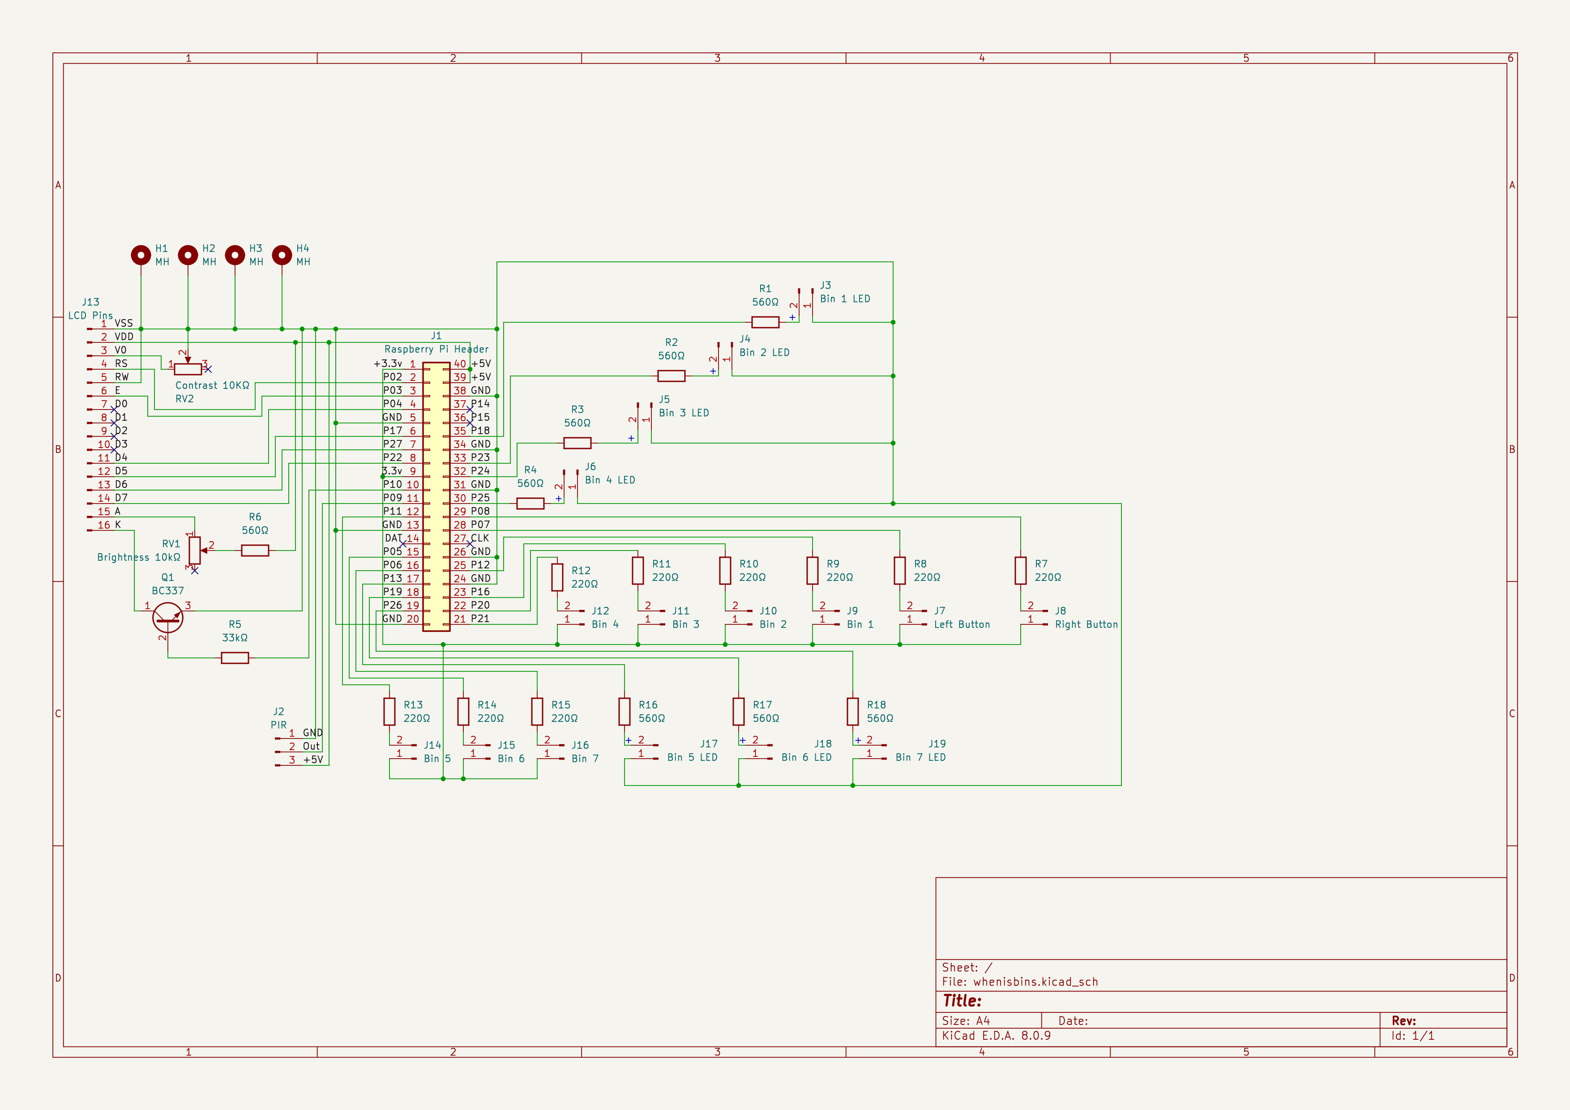Screen dimensions: 1570x1110
Task: Click the 'LCD Pins' label
Action: coord(90,316)
